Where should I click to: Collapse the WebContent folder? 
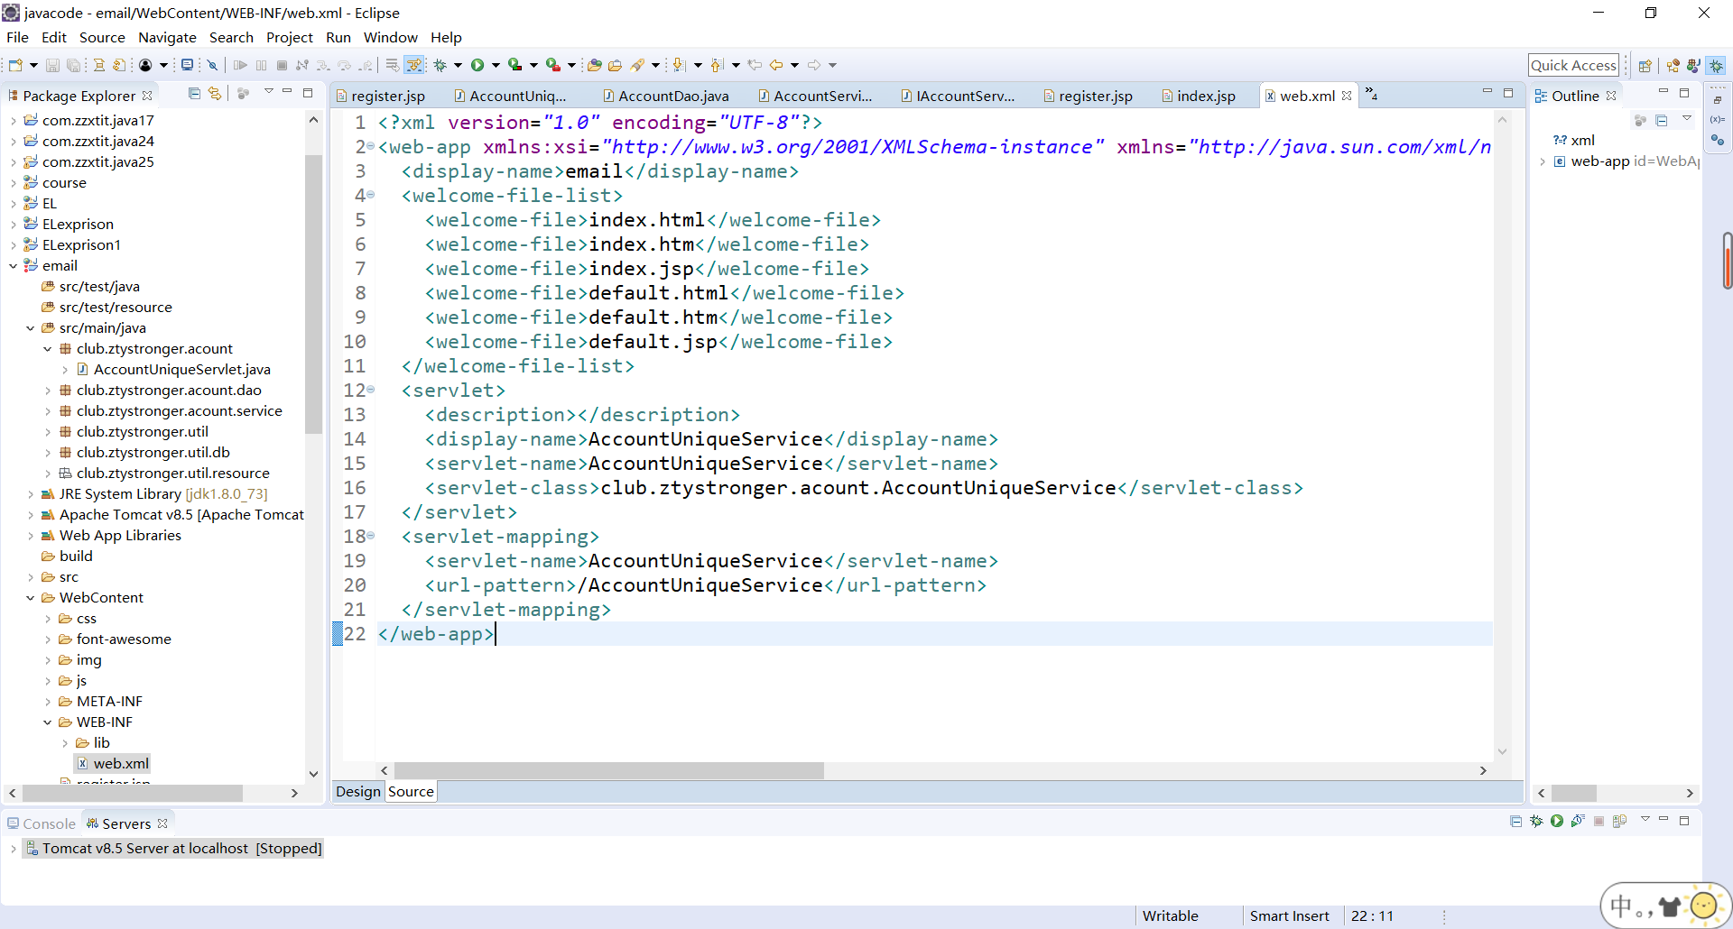click(x=31, y=598)
